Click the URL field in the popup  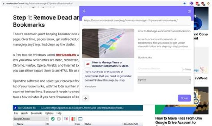[137, 21]
